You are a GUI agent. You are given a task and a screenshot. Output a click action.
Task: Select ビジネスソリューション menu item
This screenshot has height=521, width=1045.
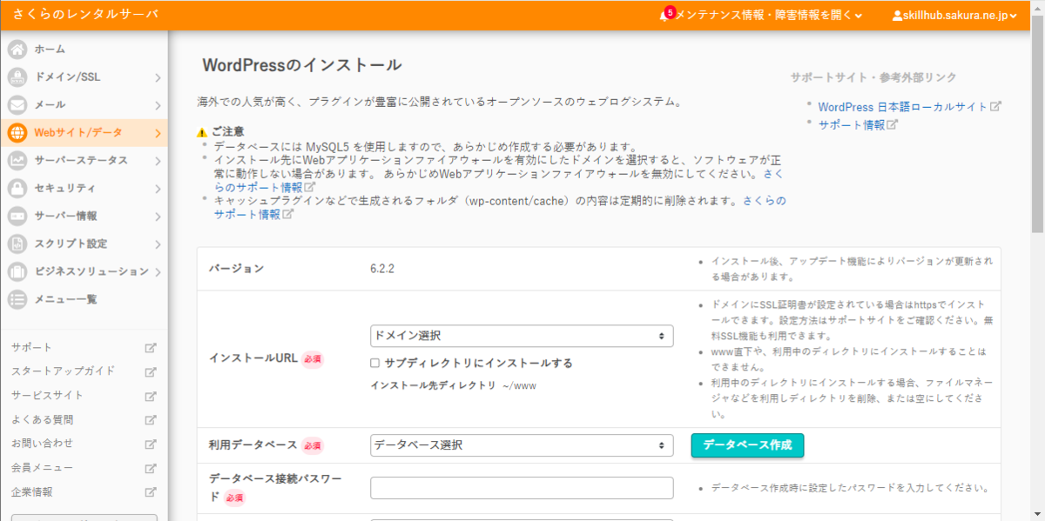tap(84, 272)
